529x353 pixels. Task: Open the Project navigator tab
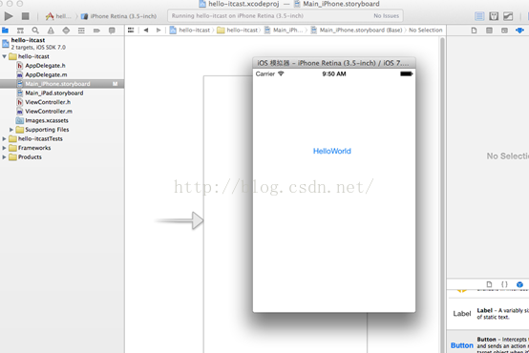click(5, 31)
